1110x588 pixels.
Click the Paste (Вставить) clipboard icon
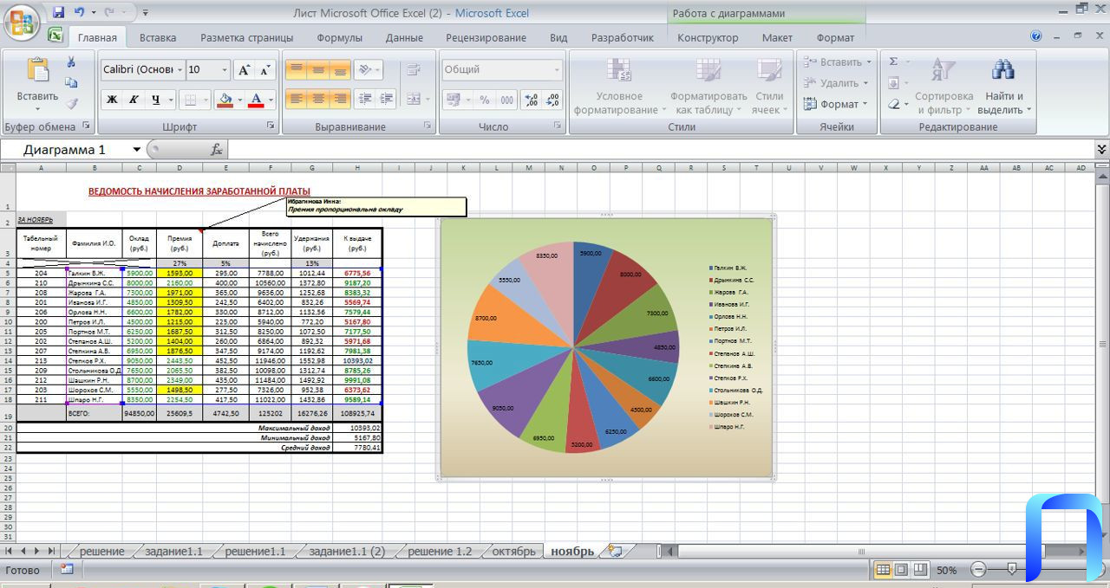(37, 74)
